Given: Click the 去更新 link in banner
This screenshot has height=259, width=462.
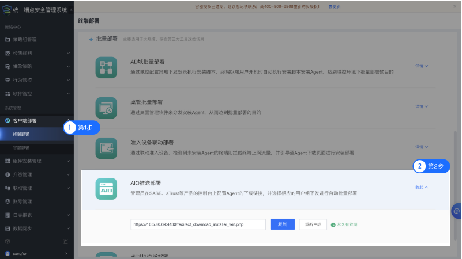Looking at the screenshot, I should point(335,6).
